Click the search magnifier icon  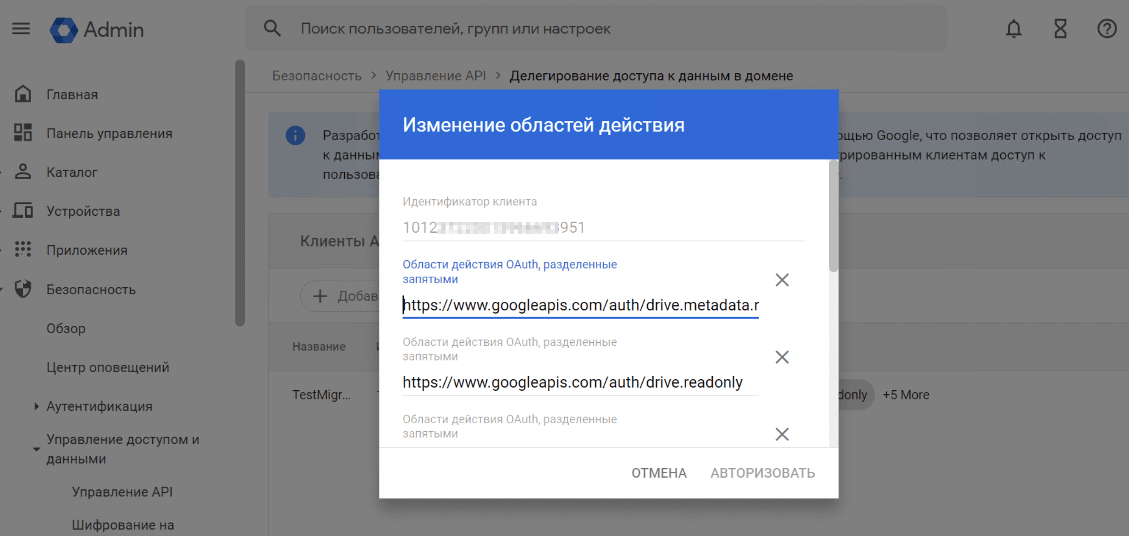272,28
